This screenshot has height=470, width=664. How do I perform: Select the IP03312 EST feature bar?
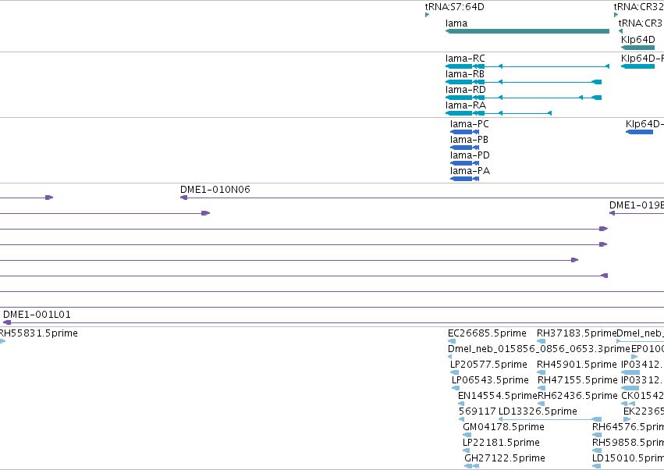[x=630, y=389]
